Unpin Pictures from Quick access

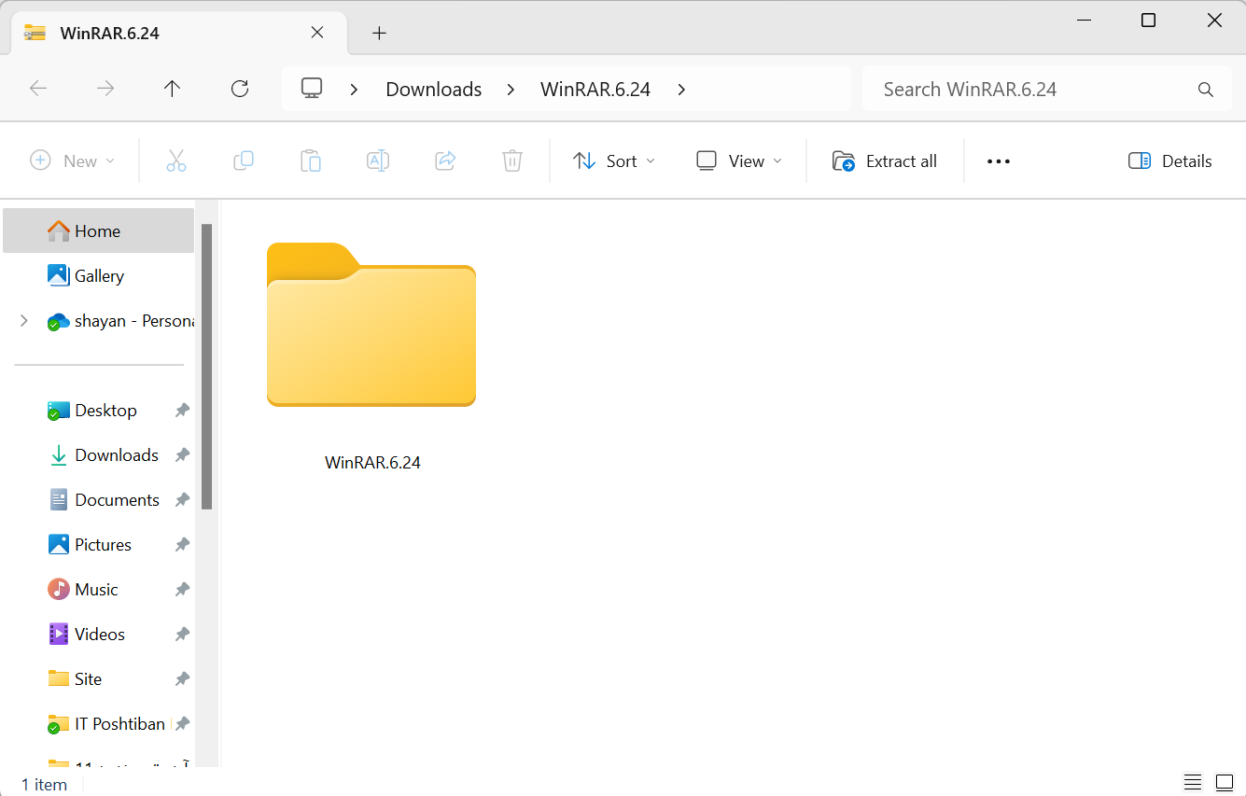(183, 545)
